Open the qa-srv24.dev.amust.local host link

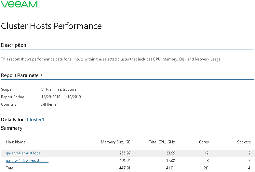tap(27, 161)
